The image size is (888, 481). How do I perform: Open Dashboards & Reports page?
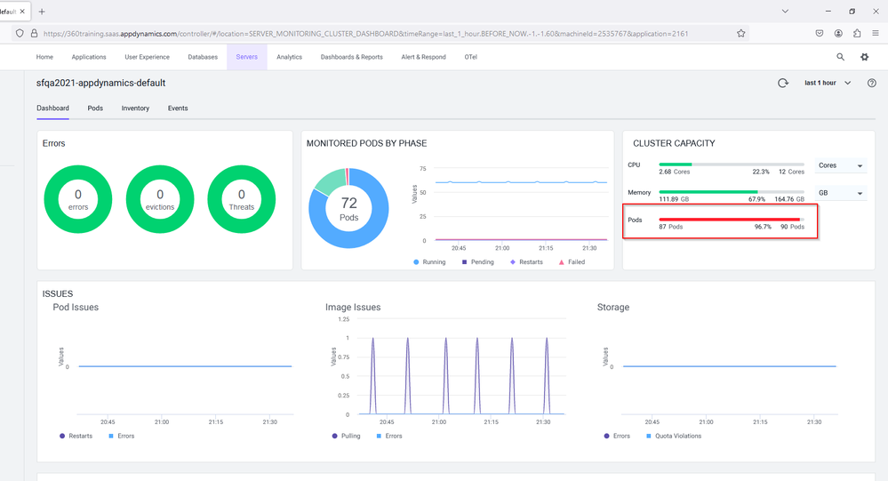click(x=351, y=57)
